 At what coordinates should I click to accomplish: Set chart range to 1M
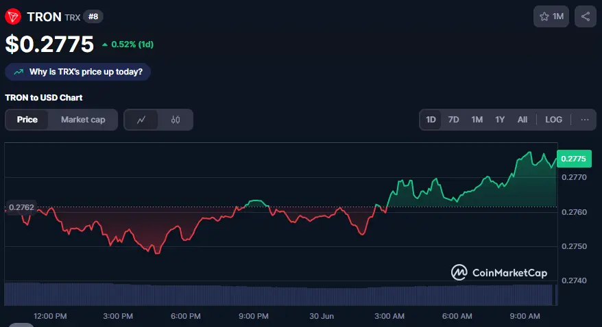click(477, 120)
